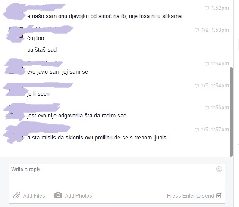Screen dimensions: 239x207
Task: Click message 'evo javio sam joj sam se'
Action: click(58, 72)
